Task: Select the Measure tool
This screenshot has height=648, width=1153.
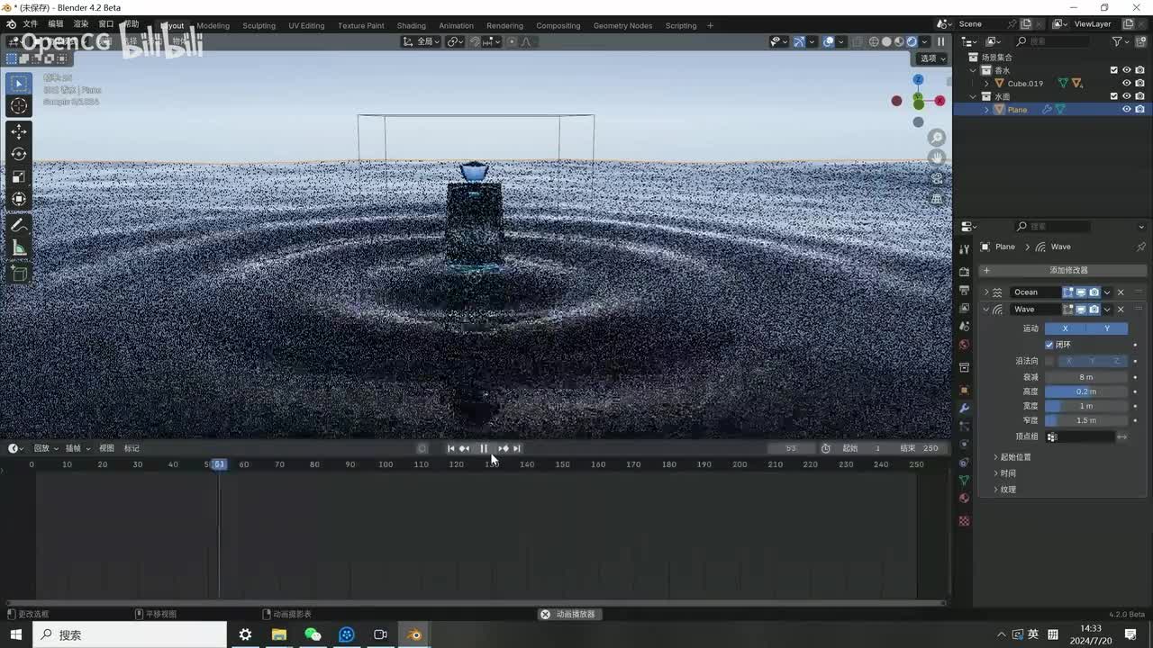Action: [x=19, y=247]
